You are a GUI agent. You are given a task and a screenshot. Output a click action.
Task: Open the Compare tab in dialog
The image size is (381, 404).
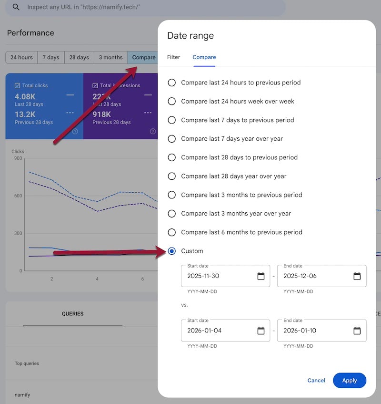click(204, 57)
